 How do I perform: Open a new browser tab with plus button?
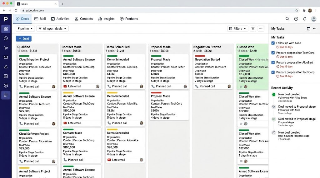(62, 4)
